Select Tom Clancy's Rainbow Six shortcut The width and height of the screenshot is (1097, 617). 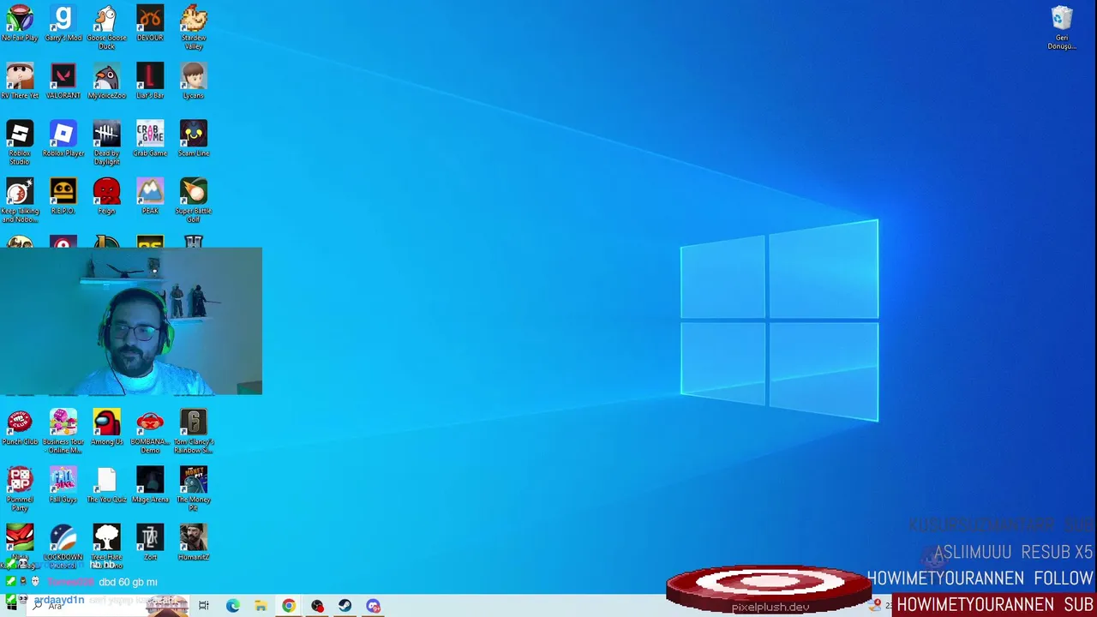tap(194, 431)
